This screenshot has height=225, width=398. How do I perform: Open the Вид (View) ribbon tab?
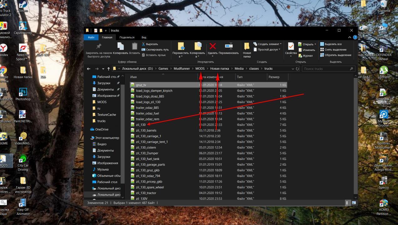click(144, 37)
